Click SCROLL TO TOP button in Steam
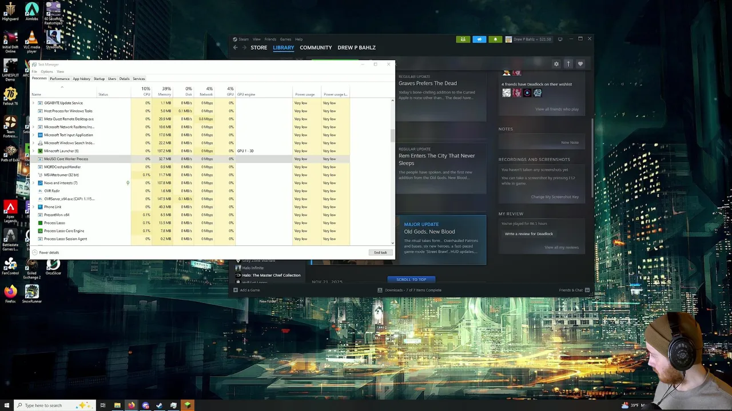 (411, 279)
